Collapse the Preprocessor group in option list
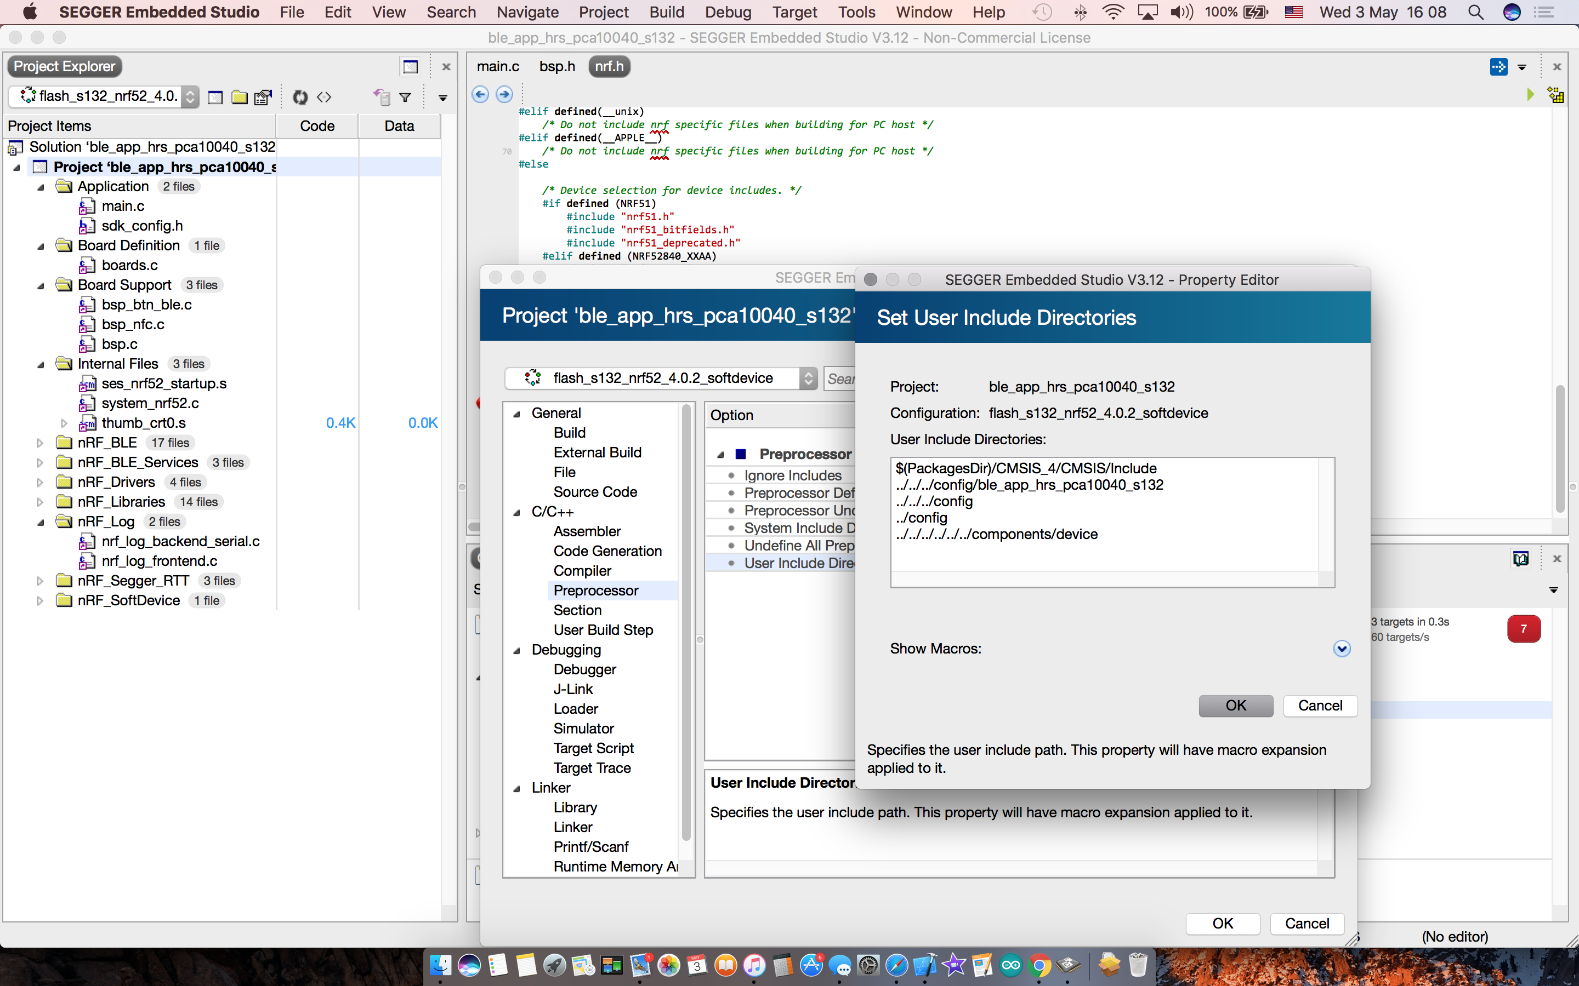Screen dimensions: 1579x986 point(720,455)
